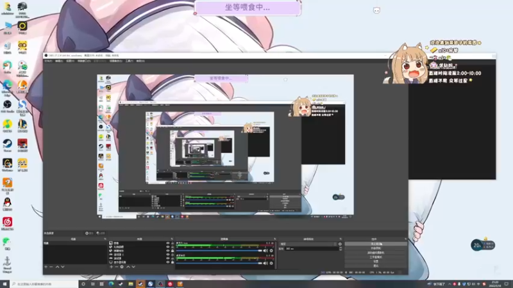Mute the lower audio mixer channel

point(265,263)
